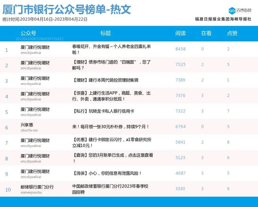The height and width of the screenshot is (207, 258).
Task: Open 玩转龙卡私人银行信用卡 title
Action: pos(103,111)
